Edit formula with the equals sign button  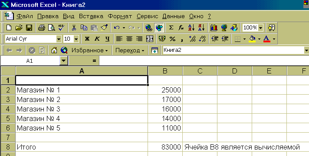[x=94, y=61]
